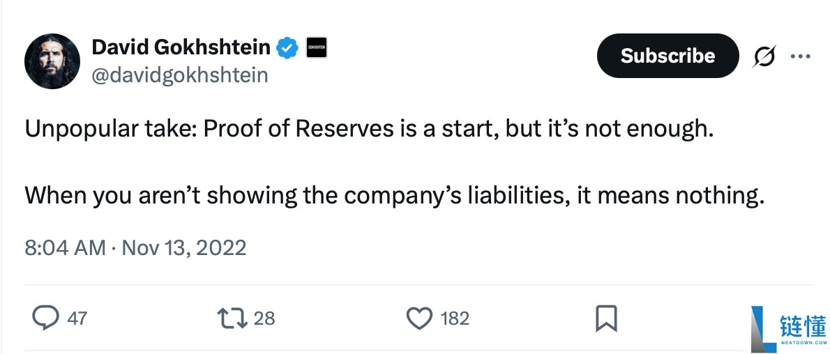Viewport: 830px width, 354px height.
Task: Click the black affiliate badge beside the name
Action: (317, 48)
